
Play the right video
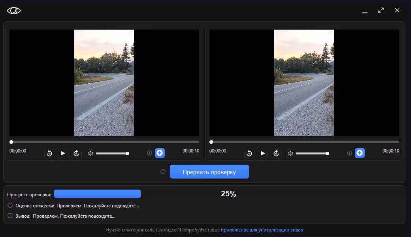click(263, 153)
